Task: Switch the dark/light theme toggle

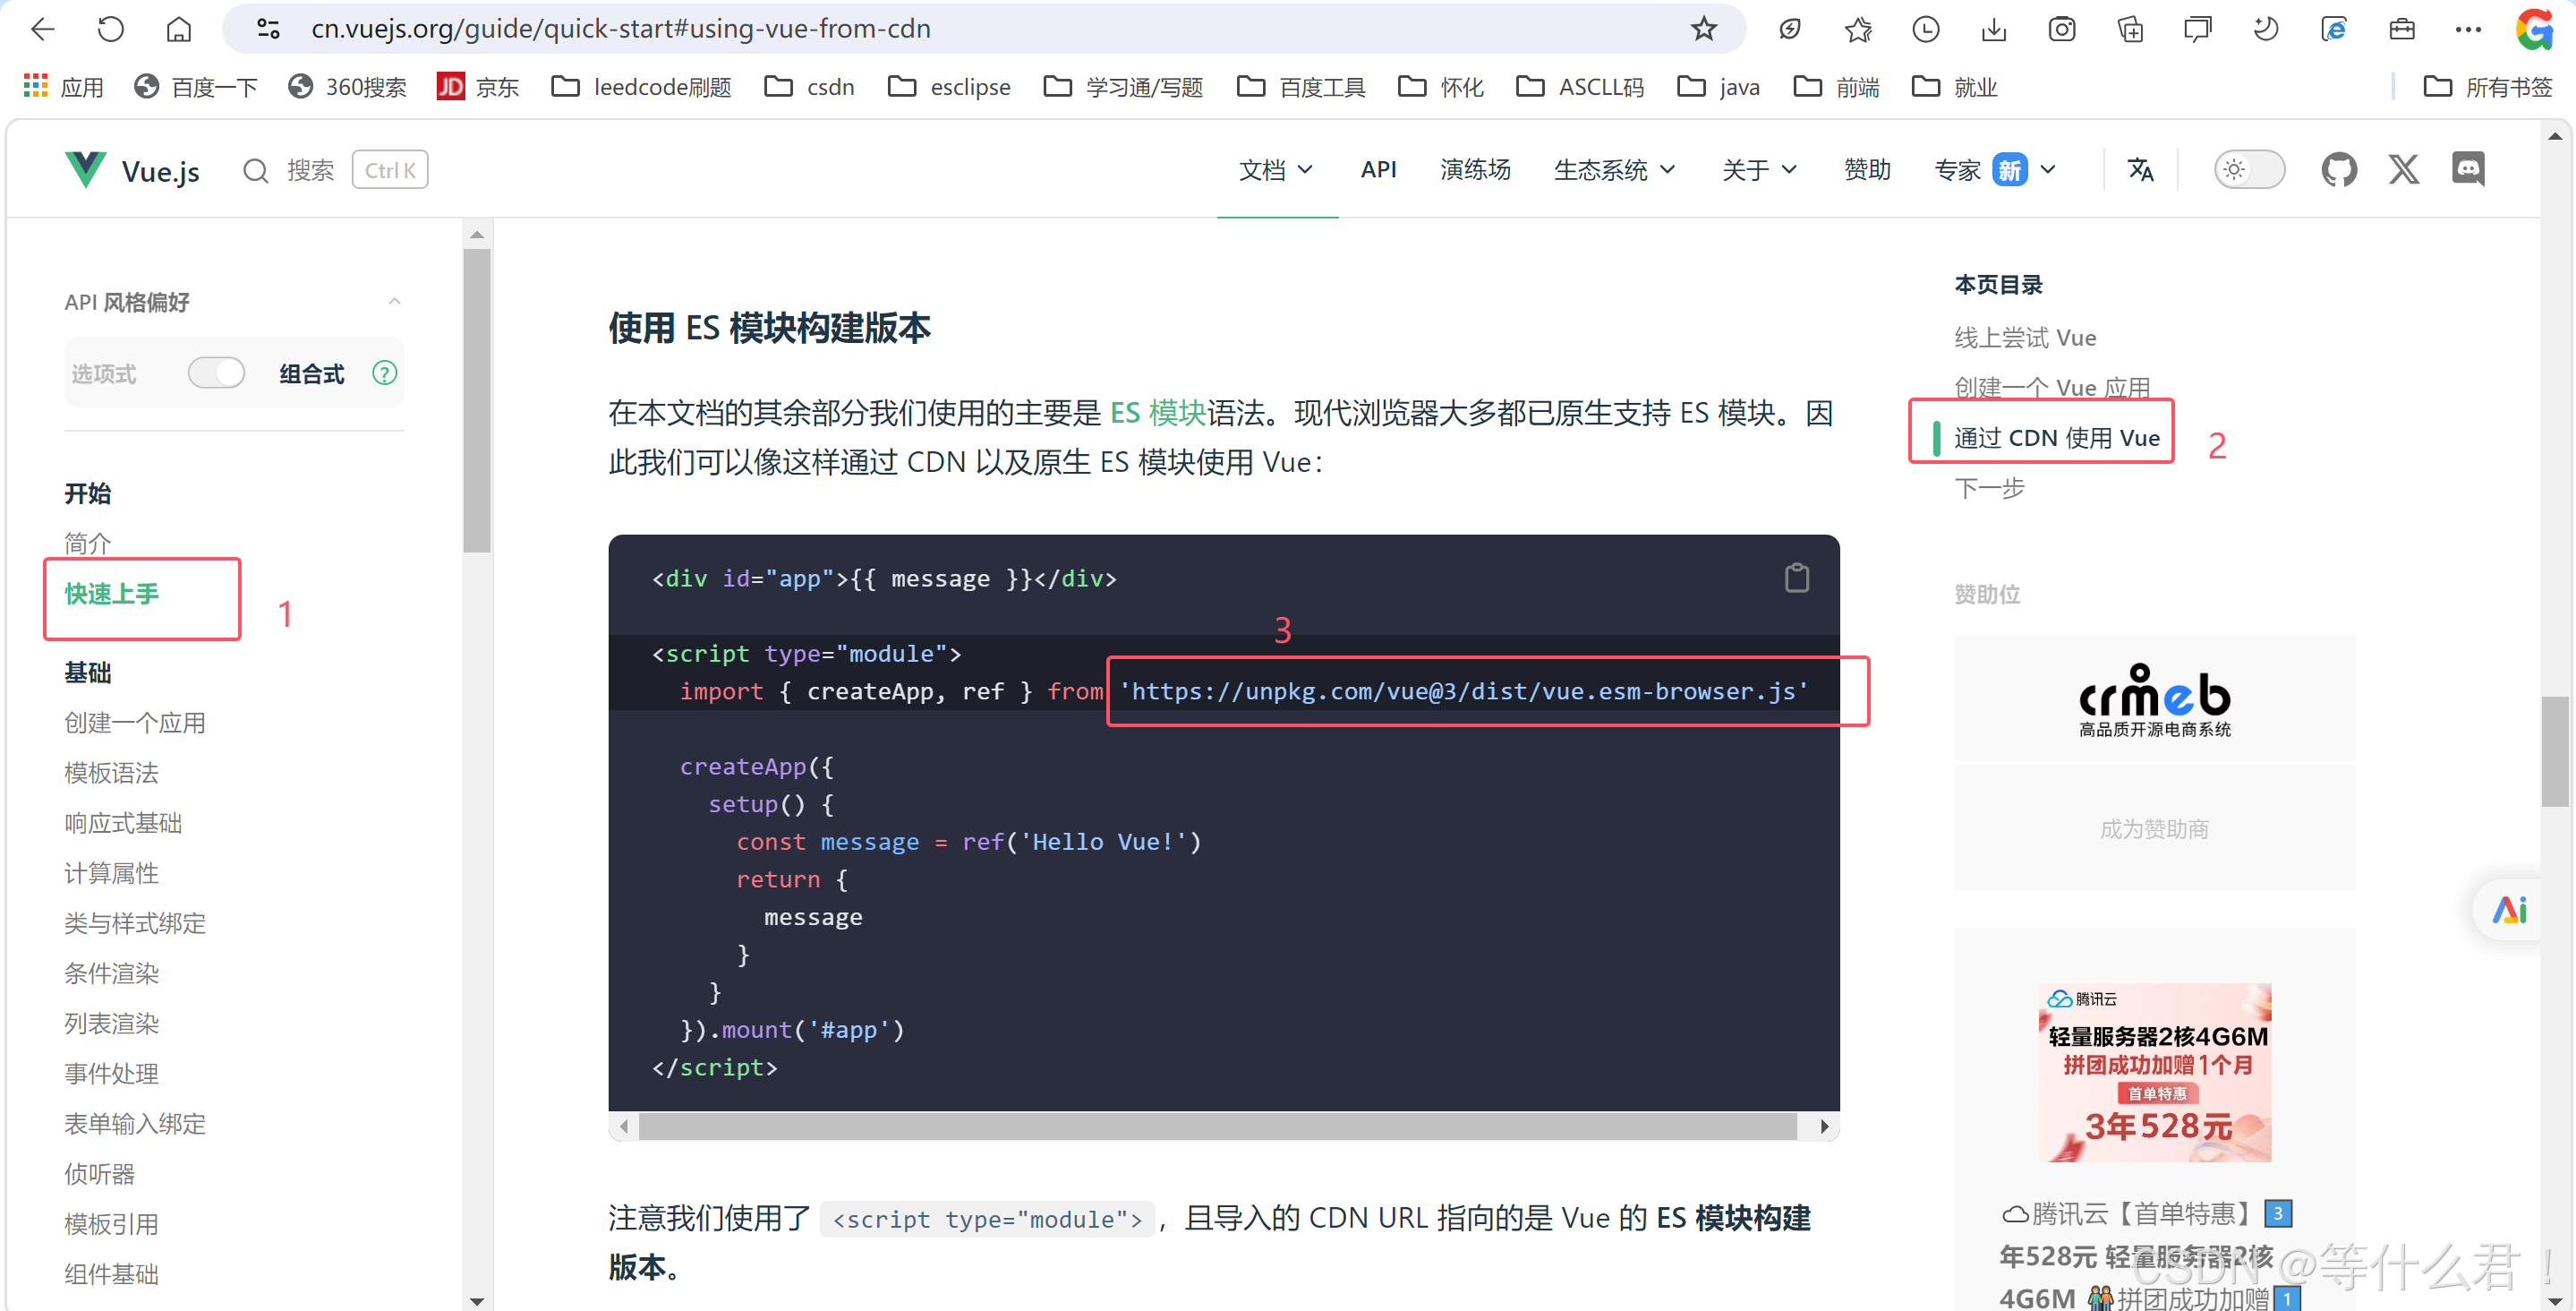Action: pyautogui.click(x=2248, y=170)
